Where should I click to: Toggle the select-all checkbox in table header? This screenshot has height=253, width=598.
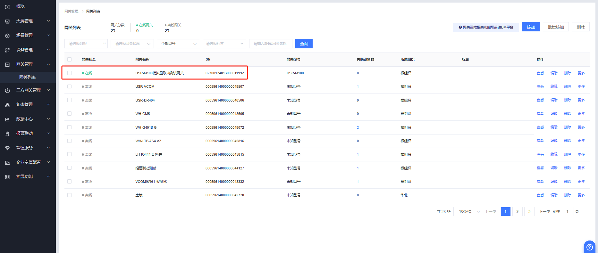point(70,59)
